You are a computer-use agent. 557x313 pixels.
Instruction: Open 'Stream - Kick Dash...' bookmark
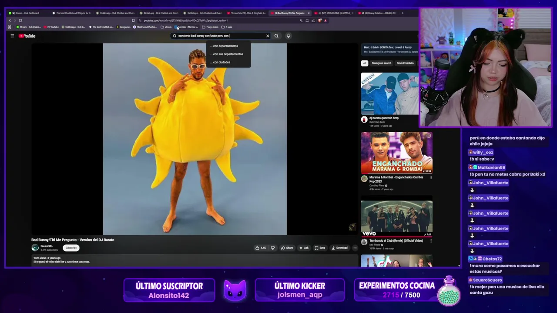point(28,27)
